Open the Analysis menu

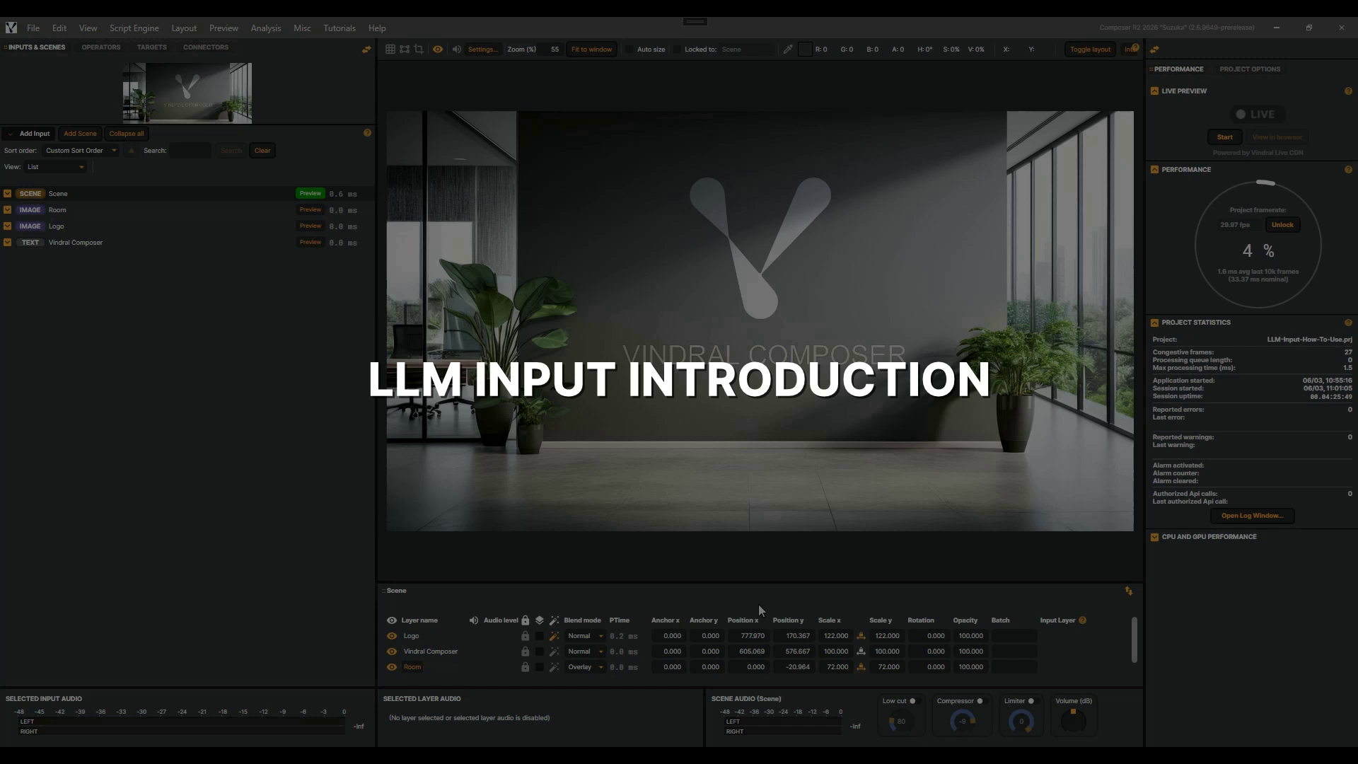266,28
